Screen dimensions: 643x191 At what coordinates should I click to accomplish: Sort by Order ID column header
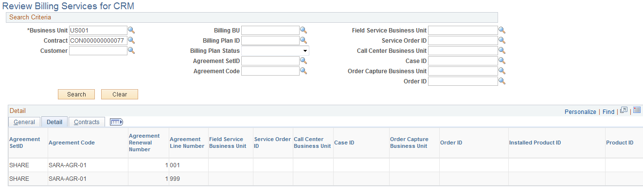point(451,143)
